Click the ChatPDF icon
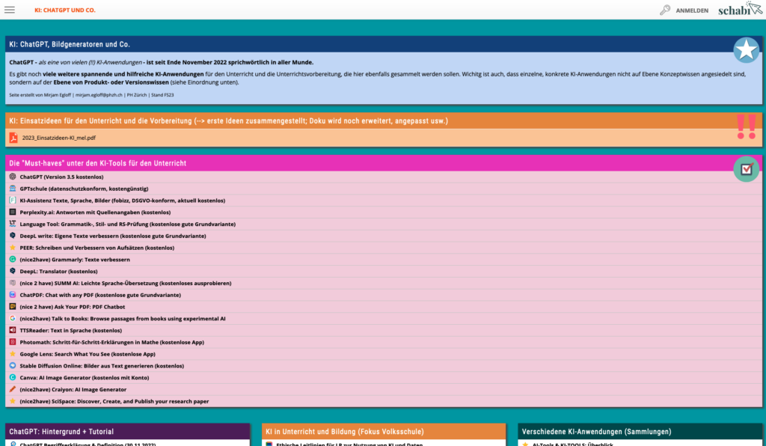This screenshot has height=446, width=766. pyautogui.click(x=13, y=295)
